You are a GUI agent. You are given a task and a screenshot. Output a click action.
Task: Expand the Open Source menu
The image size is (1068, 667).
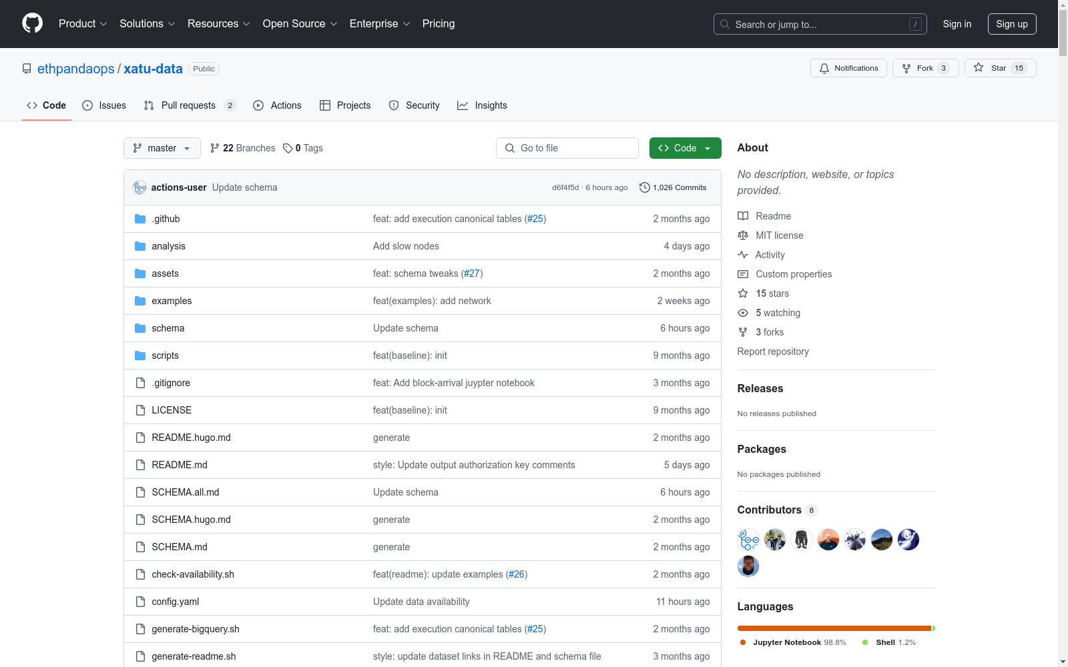click(300, 24)
